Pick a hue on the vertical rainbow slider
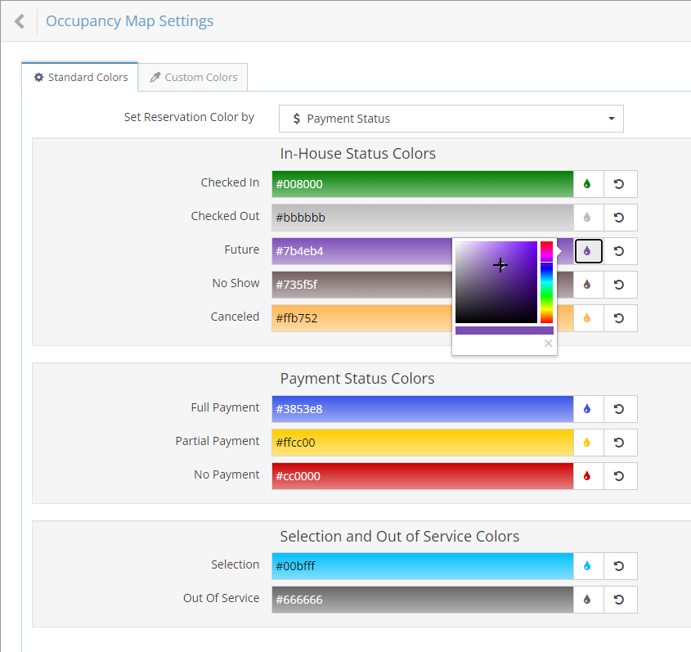The width and height of the screenshot is (691, 652). (x=546, y=282)
